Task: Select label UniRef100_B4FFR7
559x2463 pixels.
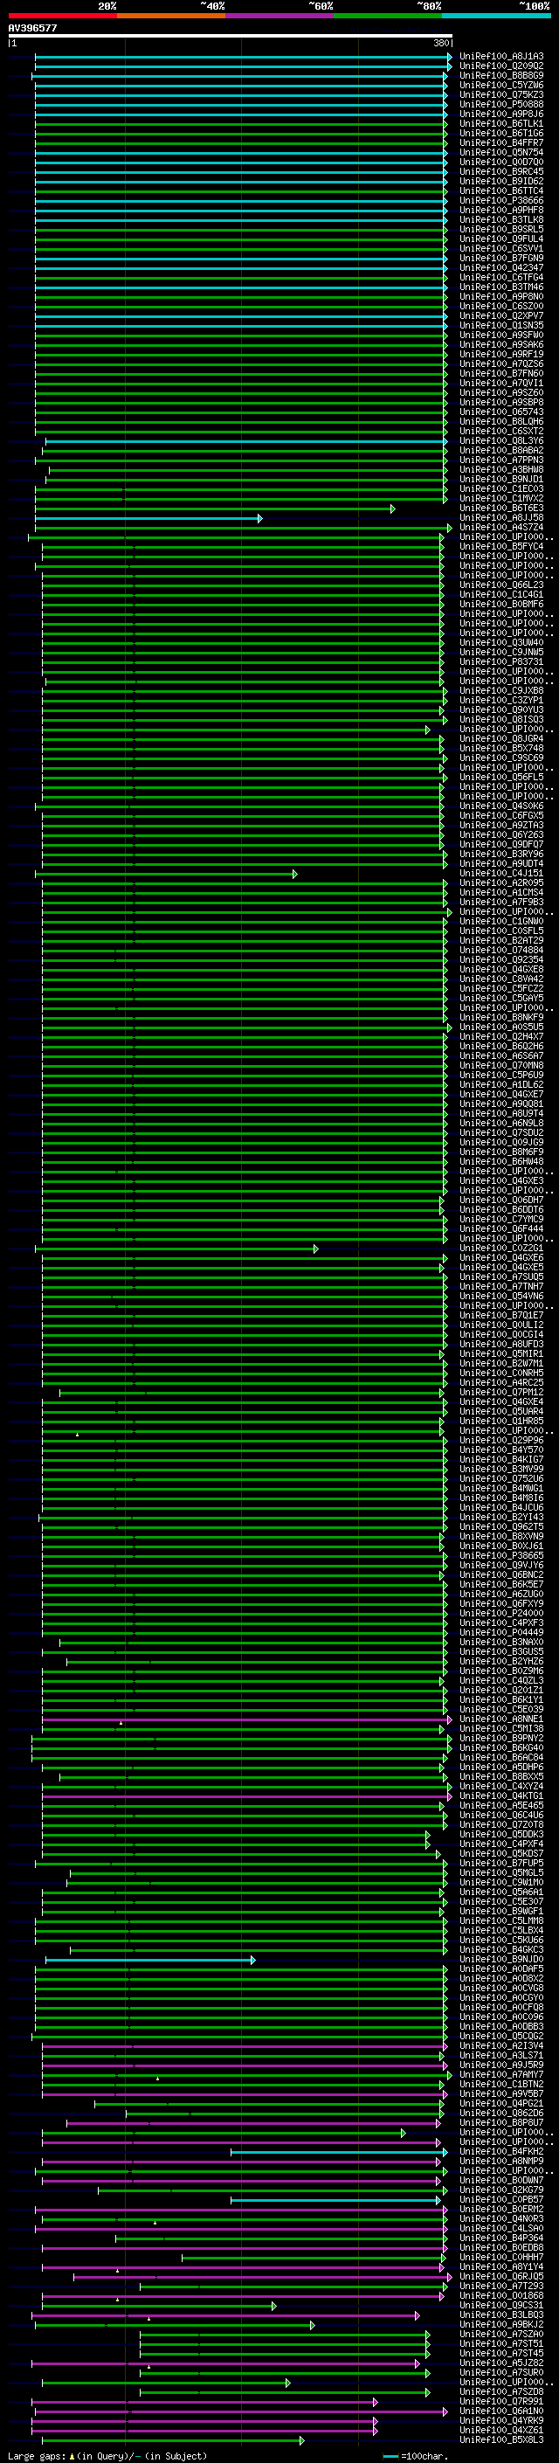Action: pyautogui.click(x=501, y=142)
